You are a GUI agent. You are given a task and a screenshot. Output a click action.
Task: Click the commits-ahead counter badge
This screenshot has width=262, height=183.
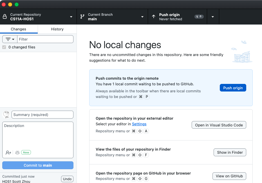[x=199, y=16]
